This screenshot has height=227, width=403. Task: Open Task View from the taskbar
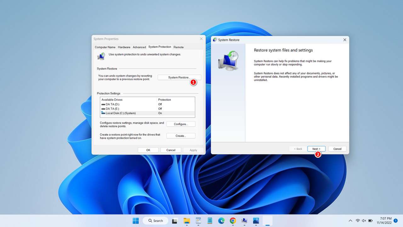click(x=175, y=221)
